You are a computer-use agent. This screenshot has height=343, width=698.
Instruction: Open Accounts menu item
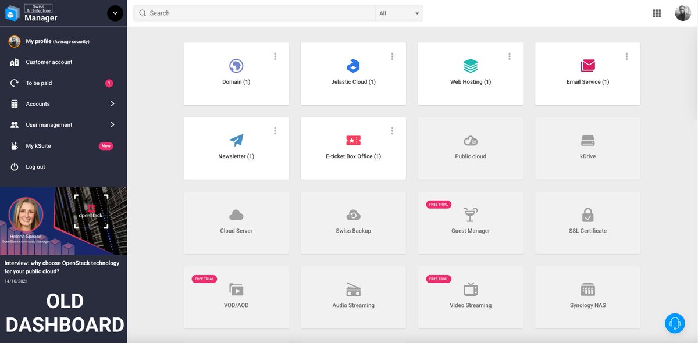click(x=63, y=104)
